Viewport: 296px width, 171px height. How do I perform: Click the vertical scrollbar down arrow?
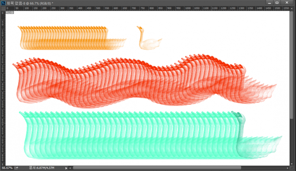292,164
